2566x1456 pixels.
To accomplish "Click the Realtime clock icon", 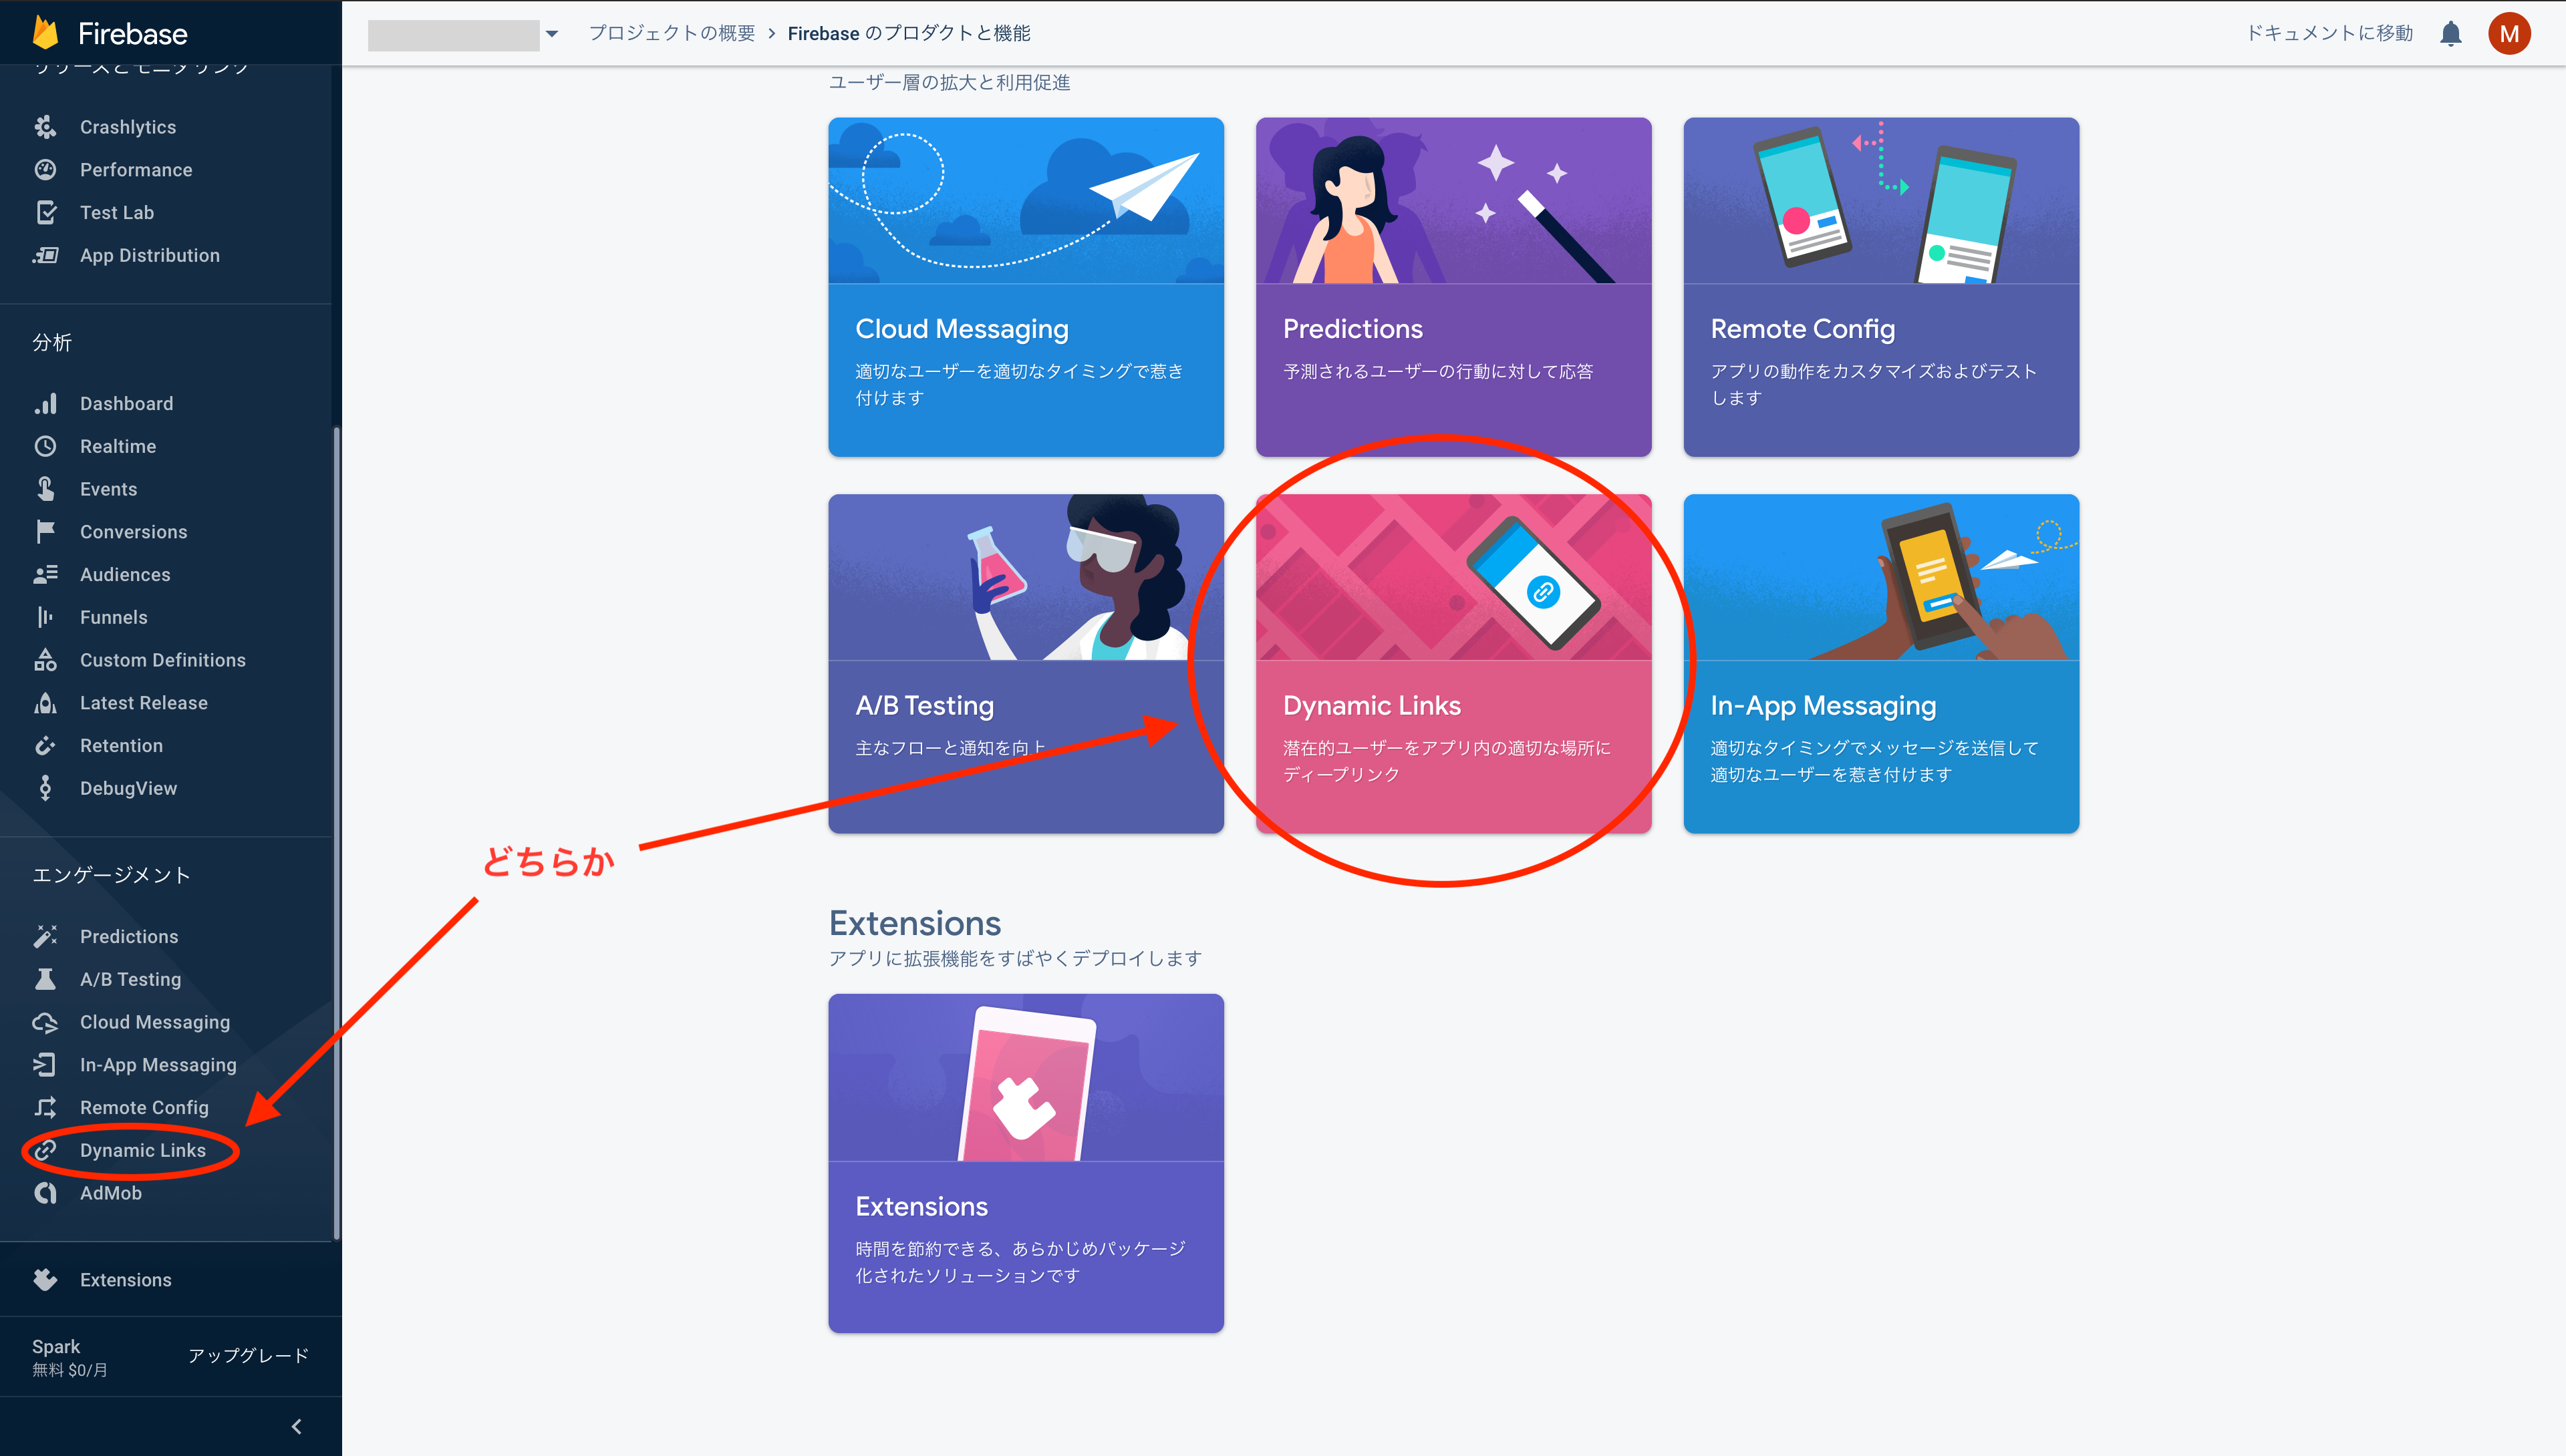I will (x=45, y=446).
